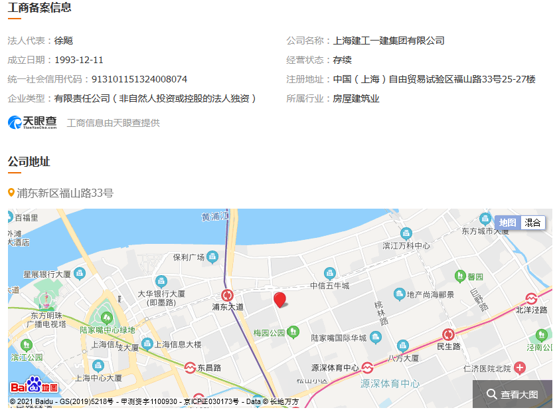
Task: Click the 东方明珠 tower icon
Action: coord(46,300)
